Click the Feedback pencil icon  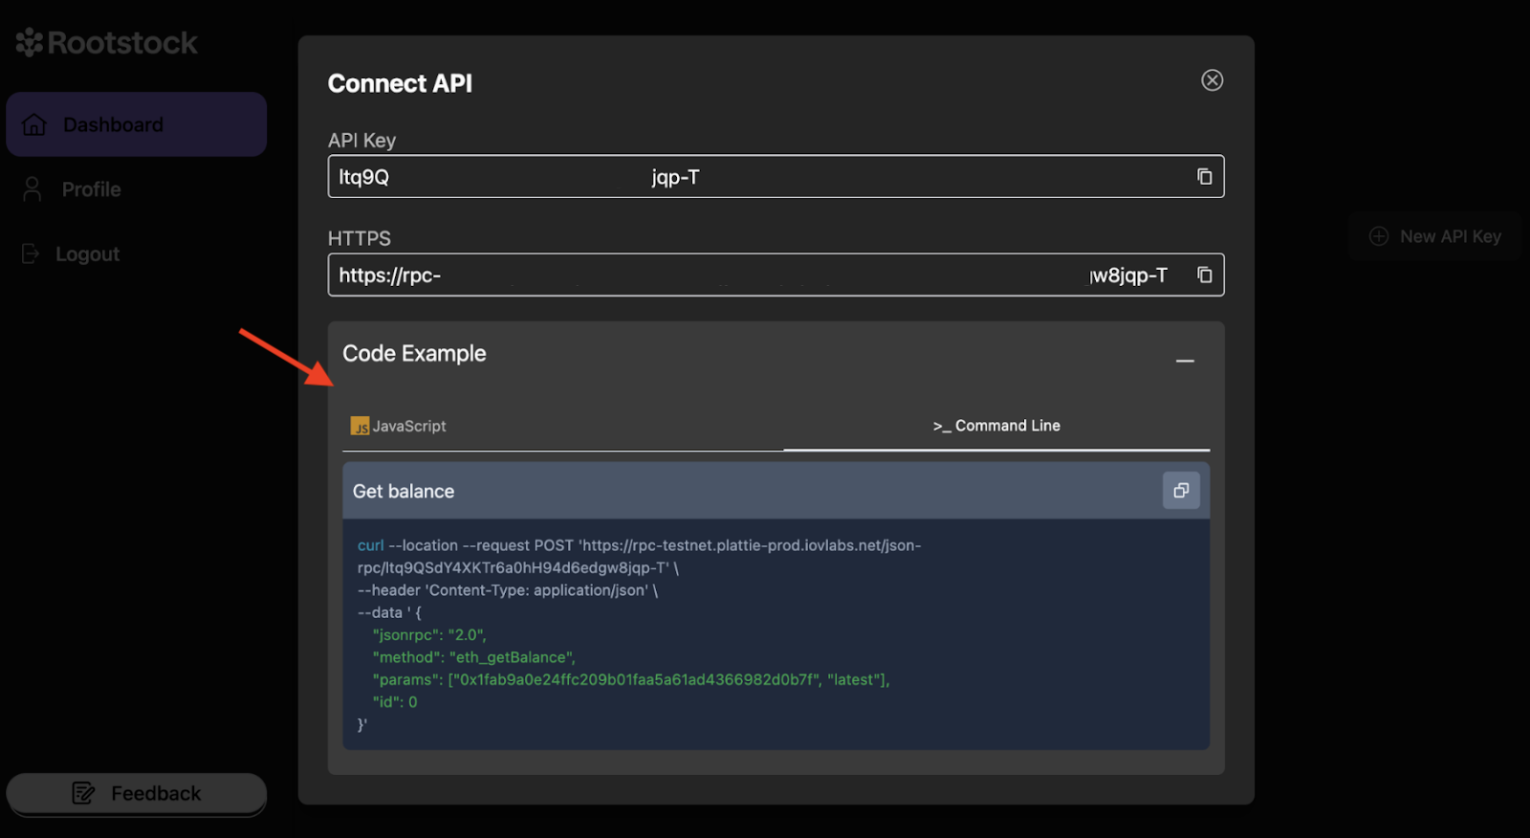[83, 793]
